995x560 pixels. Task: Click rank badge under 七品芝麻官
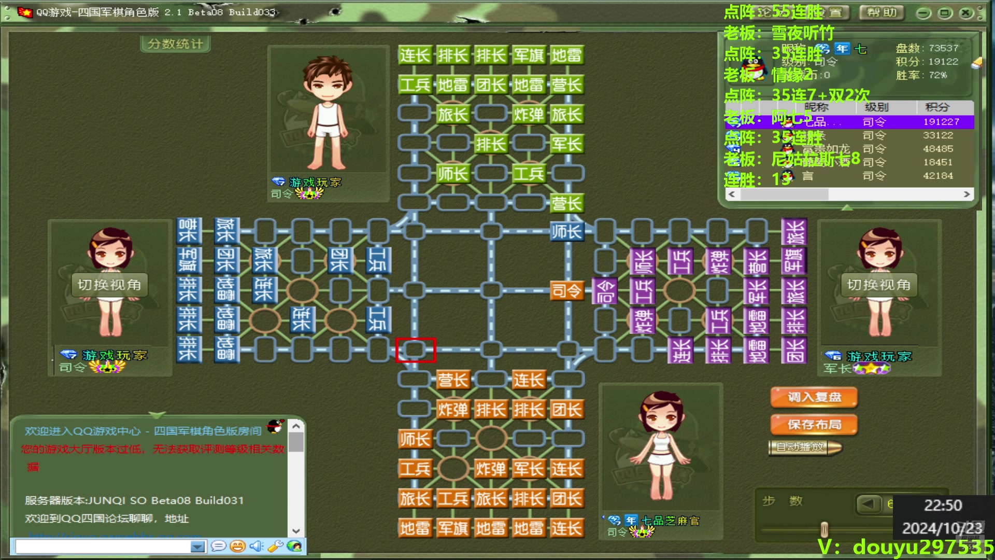click(642, 532)
